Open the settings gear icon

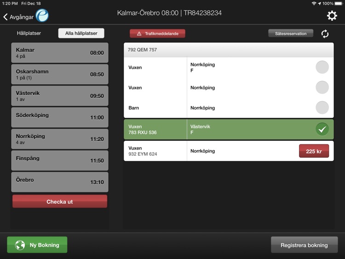(x=332, y=16)
